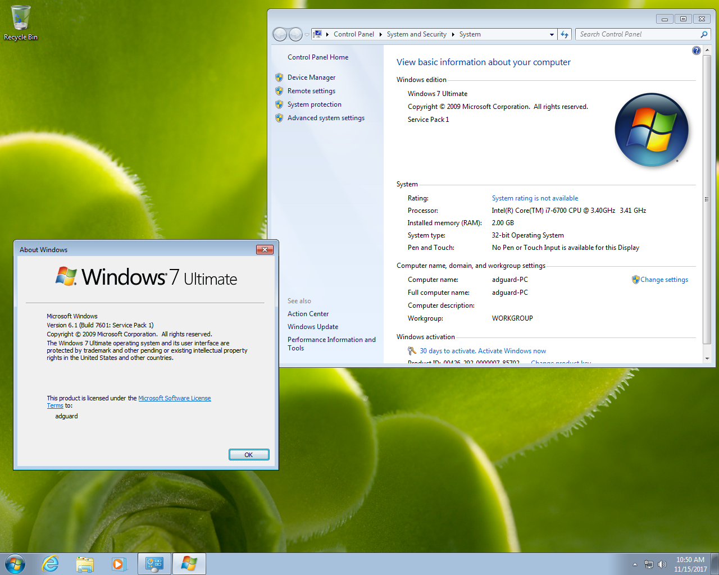Click Change settings link
Image resolution: width=719 pixels, height=575 pixels.
(x=664, y=280)
